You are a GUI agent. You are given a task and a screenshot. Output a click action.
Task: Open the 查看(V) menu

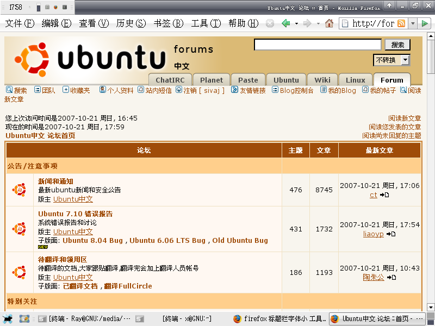pos(94,23)
